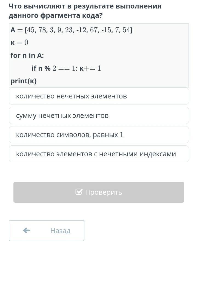Click the digit 1 in third answer option

pos(122,135)
